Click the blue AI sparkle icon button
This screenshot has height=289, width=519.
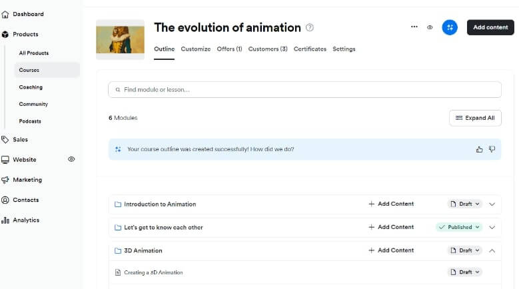click(450, 27)
